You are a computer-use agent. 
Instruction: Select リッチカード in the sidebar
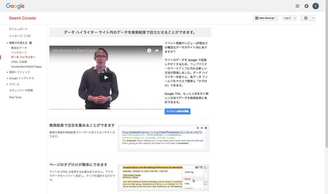coord(19,53)
